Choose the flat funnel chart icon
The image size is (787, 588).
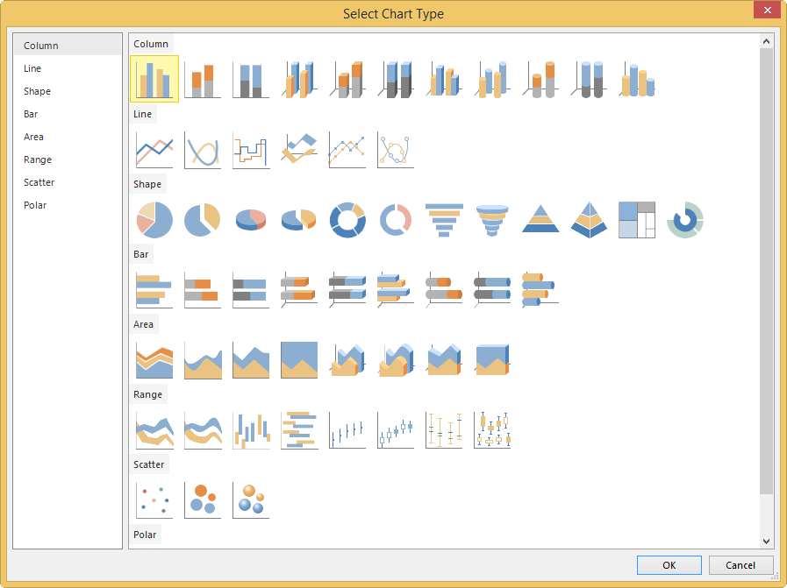point(444,220)
